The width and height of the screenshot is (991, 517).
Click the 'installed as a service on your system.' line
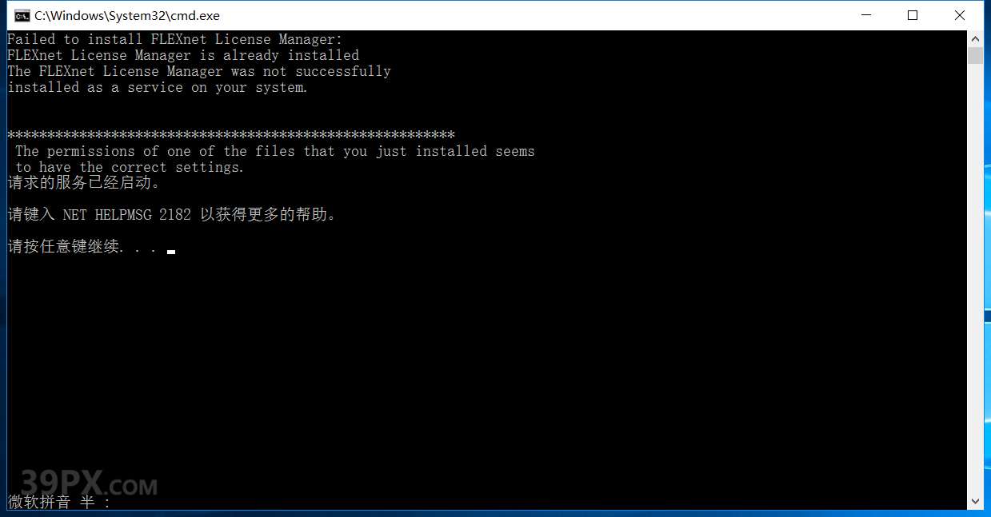coord(158,87)
